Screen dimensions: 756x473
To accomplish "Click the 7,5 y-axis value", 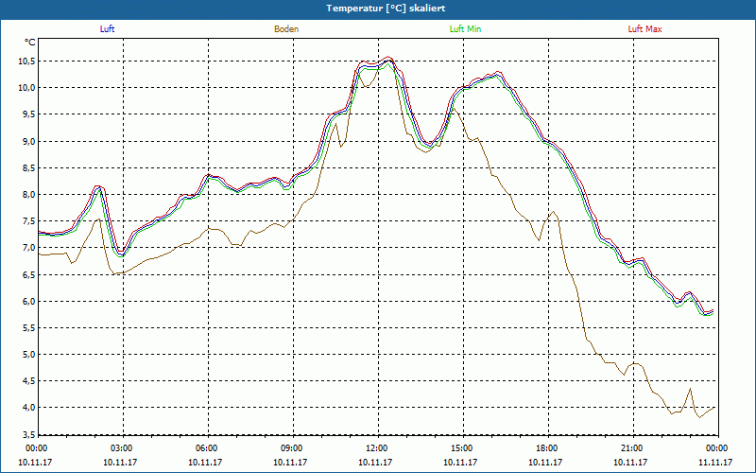I will pyautogui.click(x=28, y=221).
